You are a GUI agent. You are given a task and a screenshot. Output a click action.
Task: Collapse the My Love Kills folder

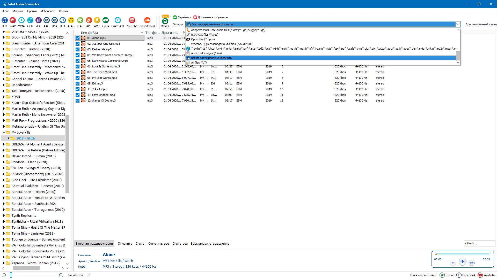4,133
